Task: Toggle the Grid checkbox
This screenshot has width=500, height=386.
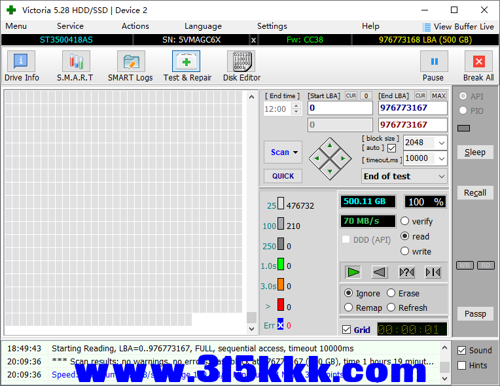Action: click(347, 330)
